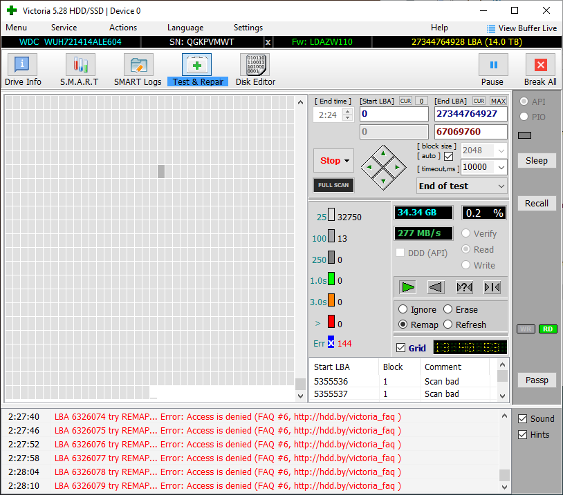Click the FULL SCAN button

[x=333, y=185]
